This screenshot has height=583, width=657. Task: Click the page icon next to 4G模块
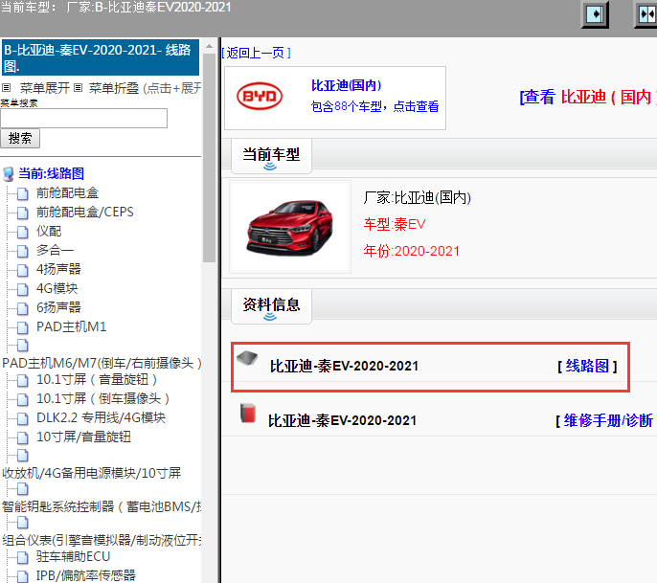pyautogui.click(x=23, y=289)
